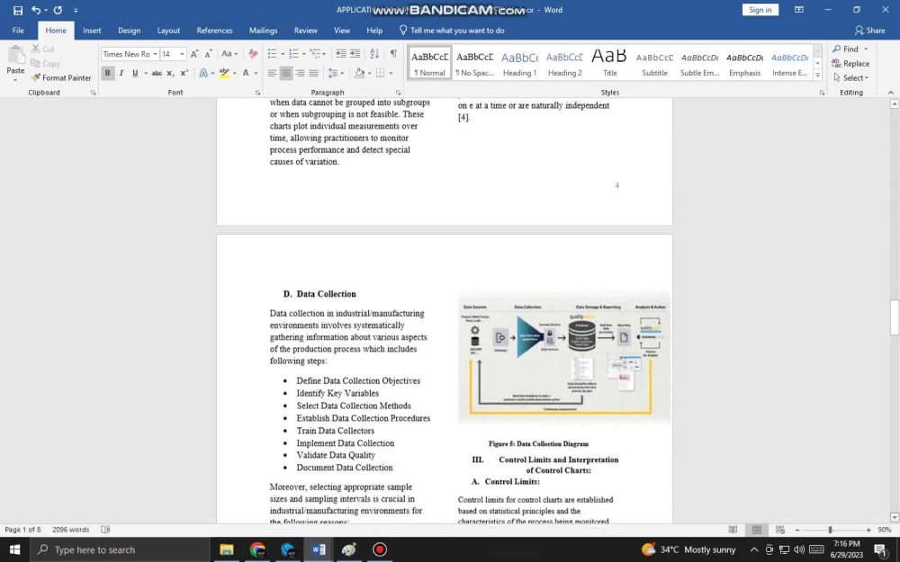
Task: Switch to the Design tab
Action: (129, 31)
